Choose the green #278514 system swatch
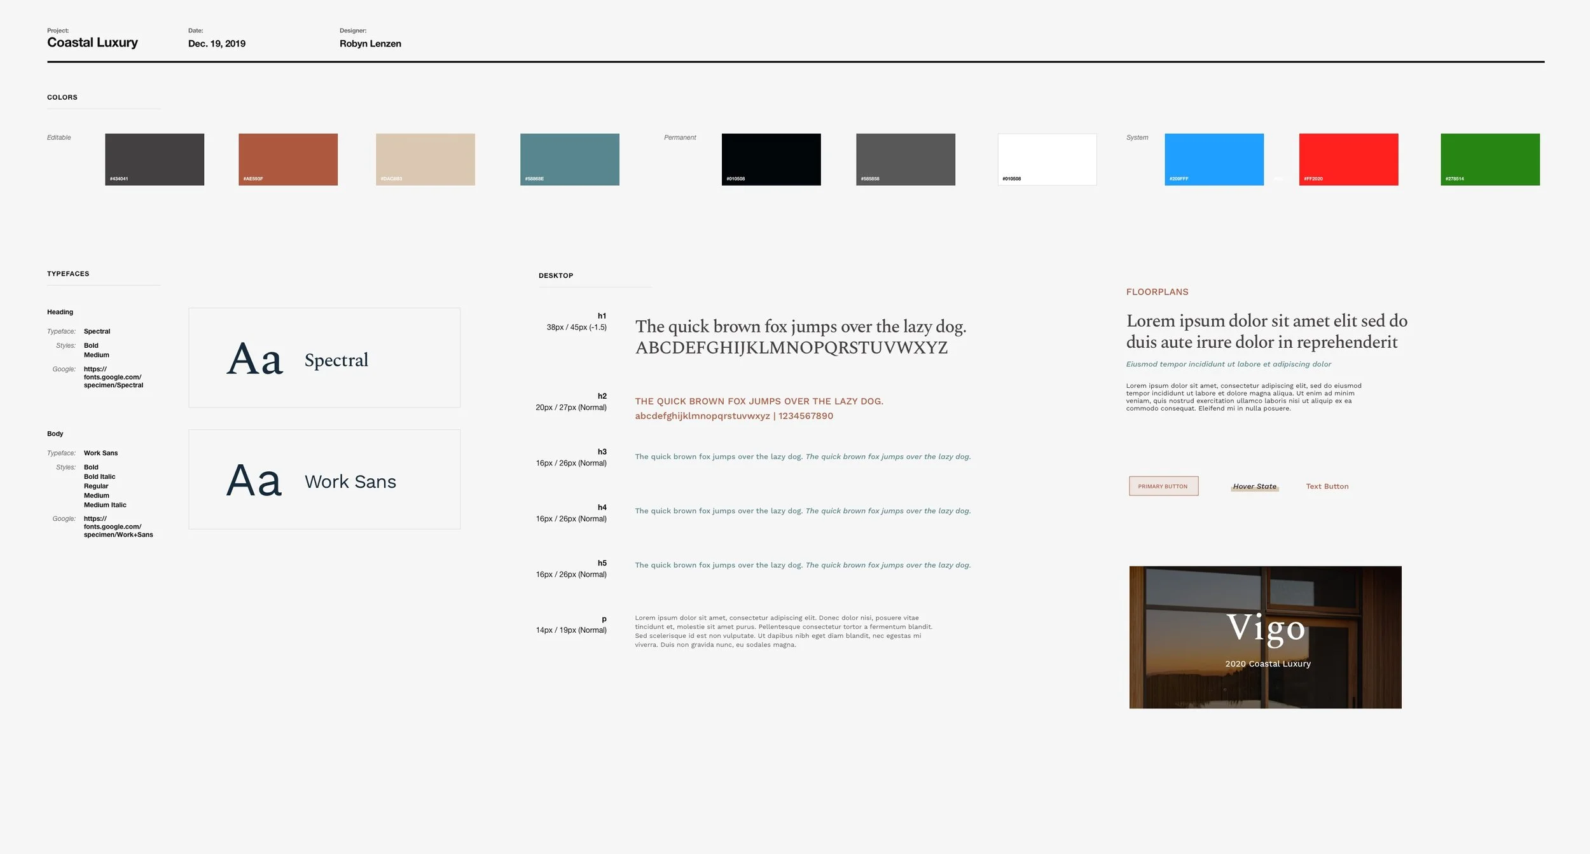Viewport: 1590px width, 854px height. [1490, 159]
